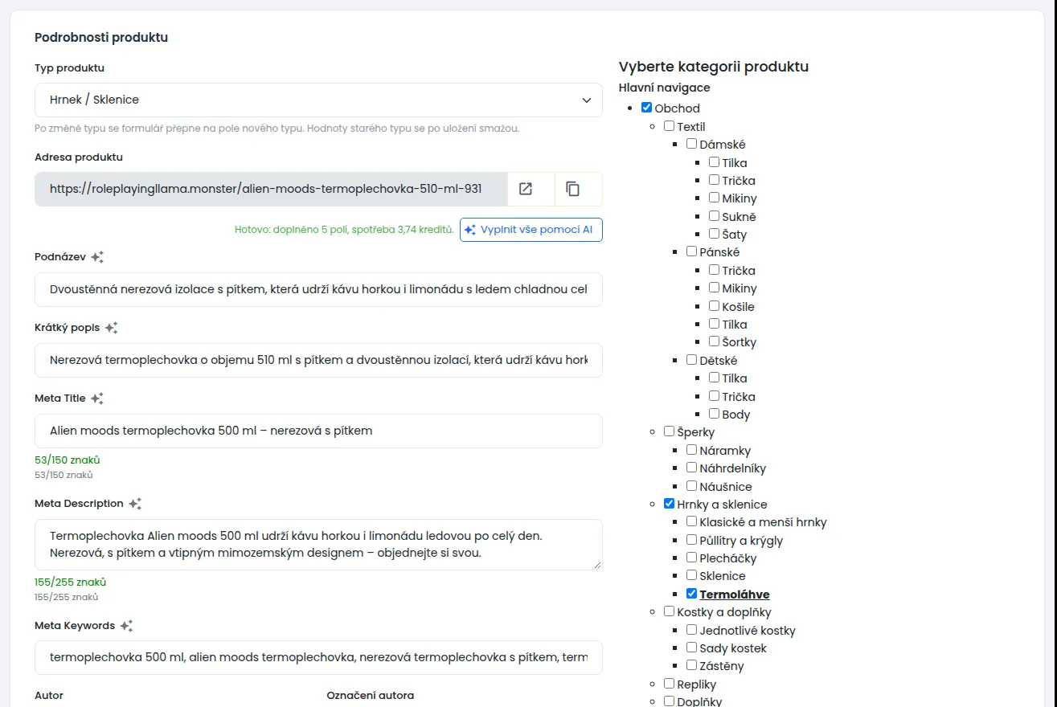Click the Meta Description textarea
Screen dimensions: 1057x707
pyautogui.click(x=318, y=545)
